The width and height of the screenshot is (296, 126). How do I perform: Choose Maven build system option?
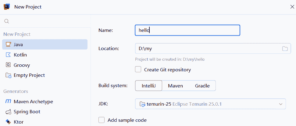(x=175, y=86)
